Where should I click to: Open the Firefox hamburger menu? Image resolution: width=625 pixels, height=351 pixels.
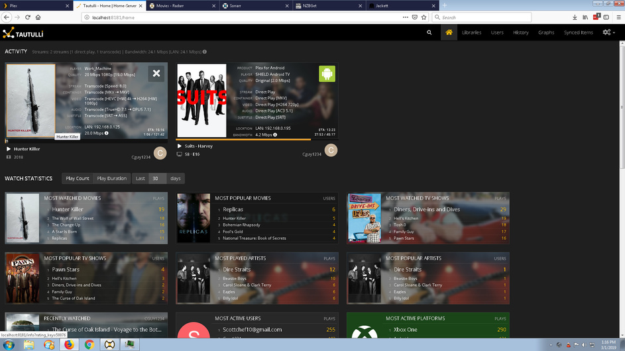[618, 17]
